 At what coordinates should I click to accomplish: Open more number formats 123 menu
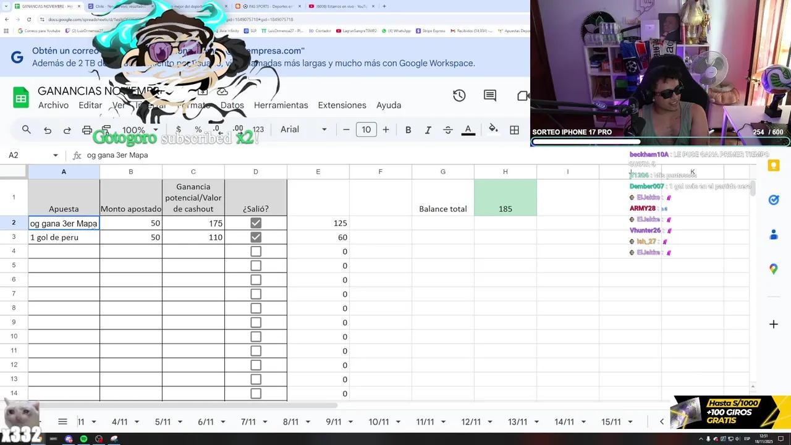pyautogui.click(x=258, y=130)
